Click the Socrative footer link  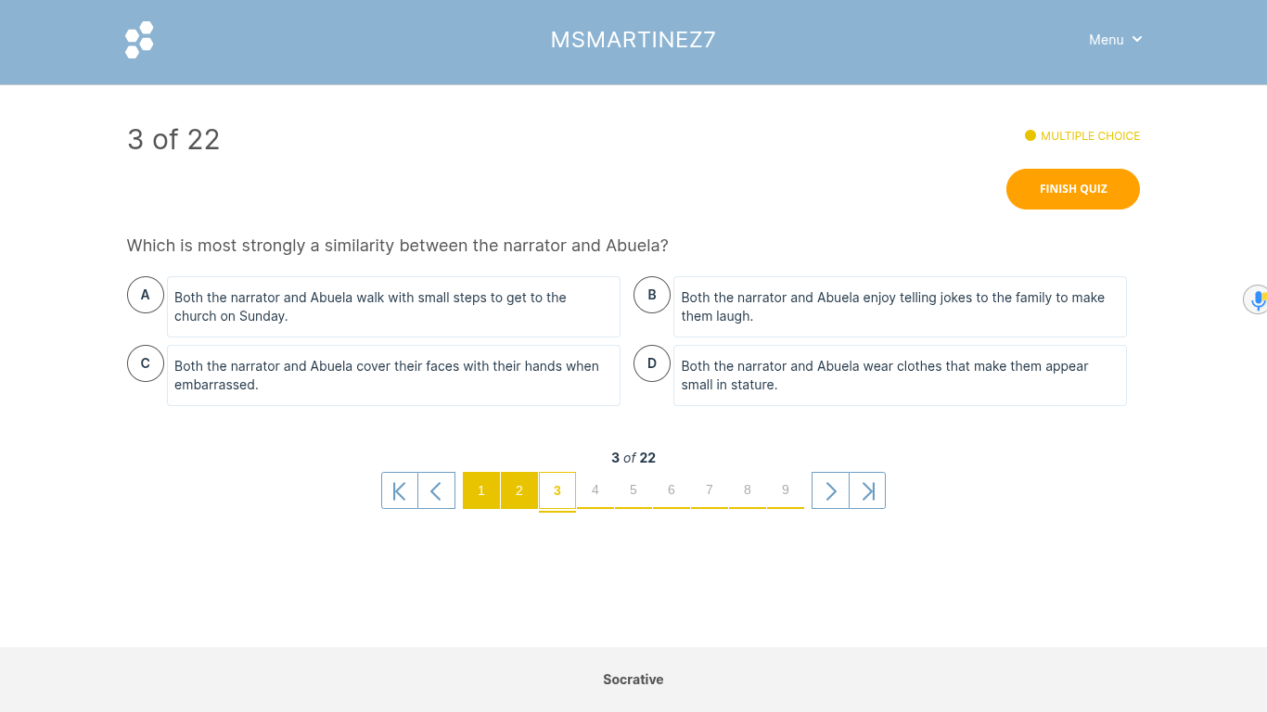click(633, 680)
